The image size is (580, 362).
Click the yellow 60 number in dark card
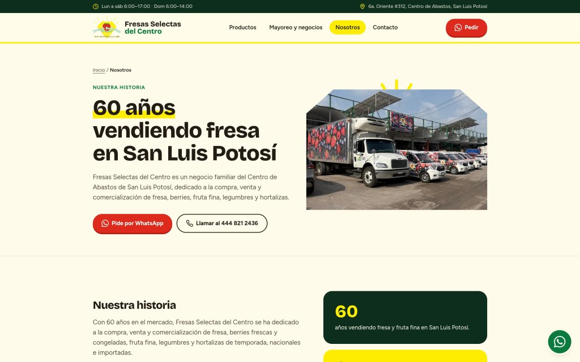click(346, 312)
